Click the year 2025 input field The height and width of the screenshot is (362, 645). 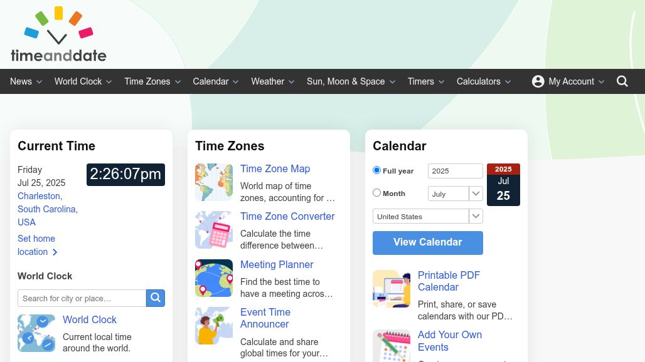[x=456, y=171]
